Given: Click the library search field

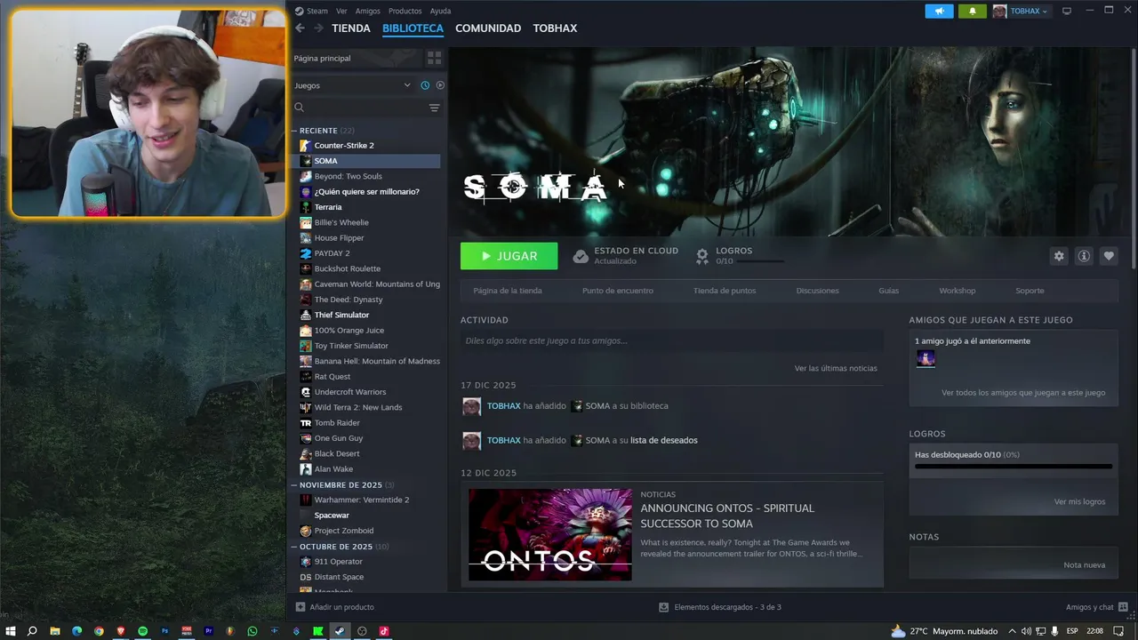Looking at the screenshot, I should click(365, 108).
